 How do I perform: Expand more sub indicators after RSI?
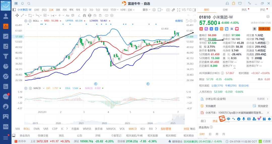(156, 129)
